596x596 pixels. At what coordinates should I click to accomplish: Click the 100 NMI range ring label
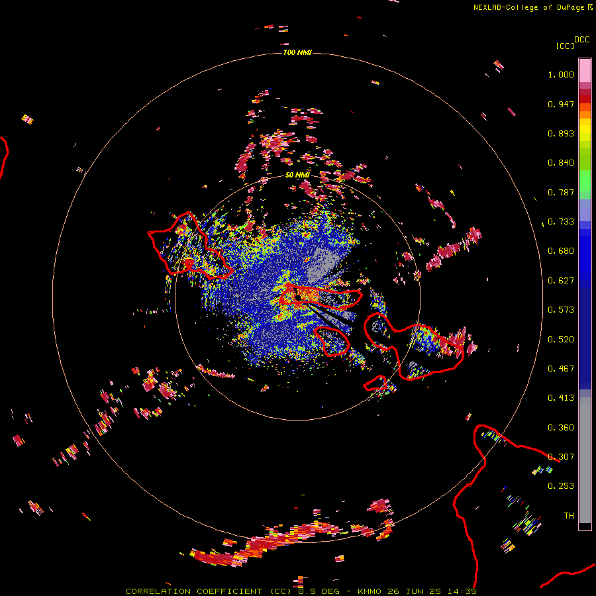click(297, 52)
